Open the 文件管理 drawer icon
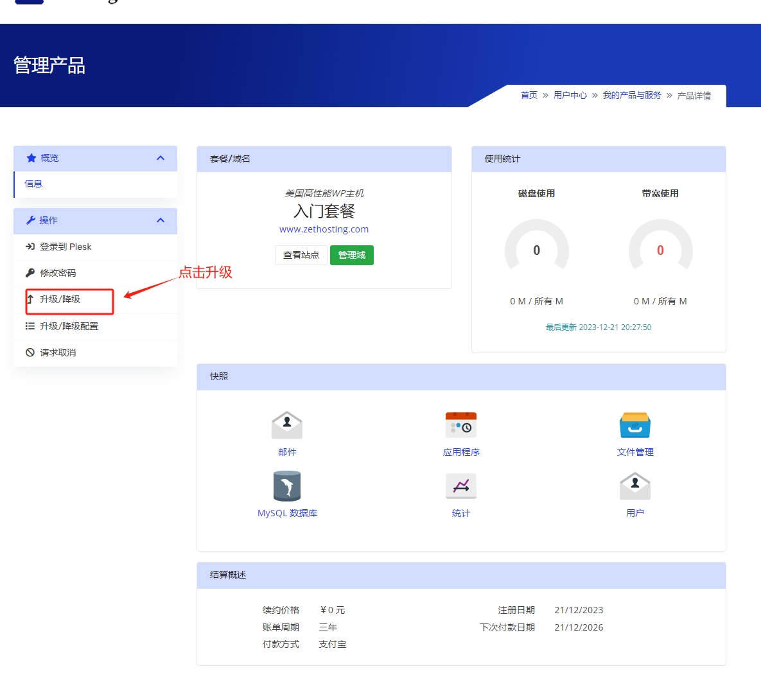The height and width of the screenshot is (680, 761). (x=635, y=425)
